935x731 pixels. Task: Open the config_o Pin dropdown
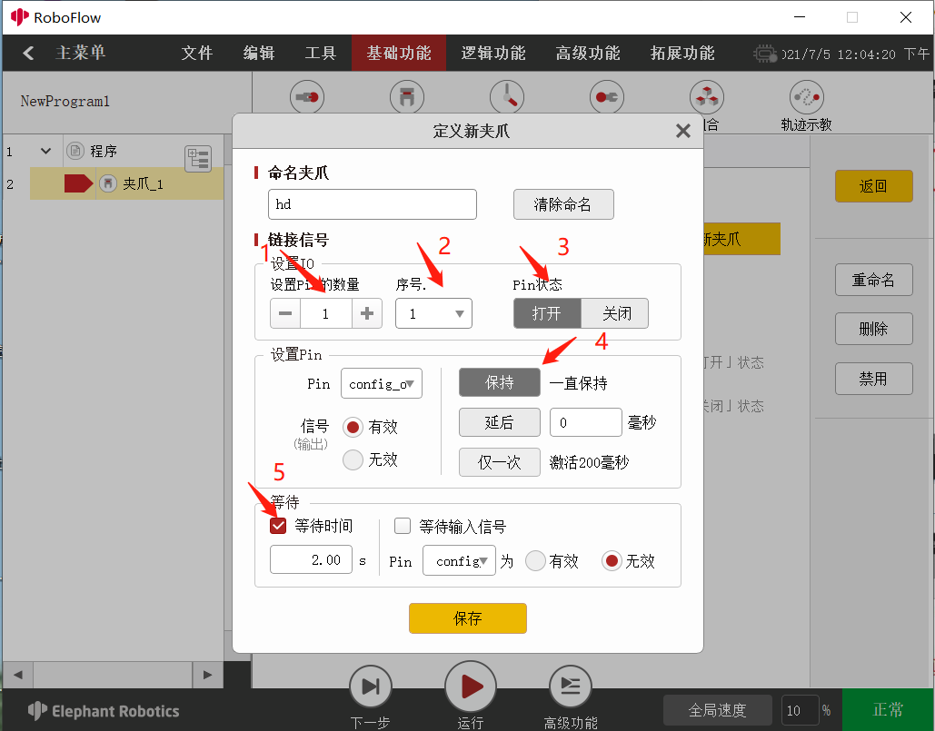381,384
